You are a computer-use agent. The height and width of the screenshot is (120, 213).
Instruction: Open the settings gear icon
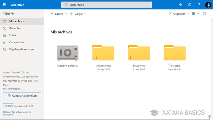coord(190,5)
